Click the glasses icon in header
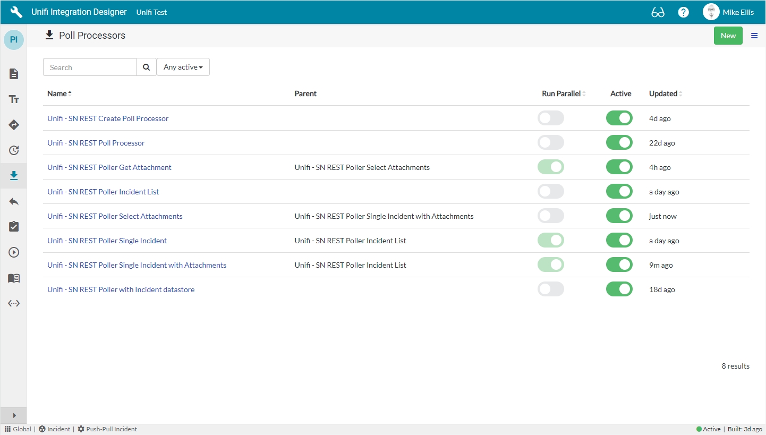 click(x=658, y=12)
